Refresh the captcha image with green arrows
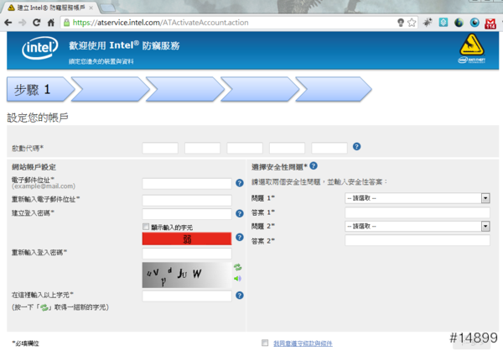 [x=238, y=267]
